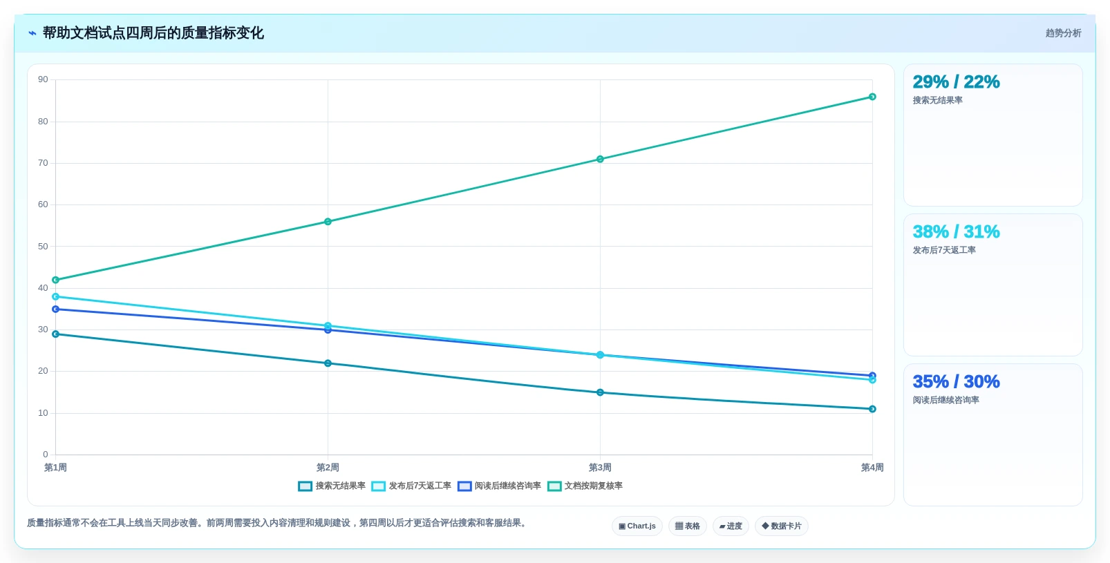
Task: Hide the 发布后7天返工率 series via legend label
Action: [x=420, y=486]
